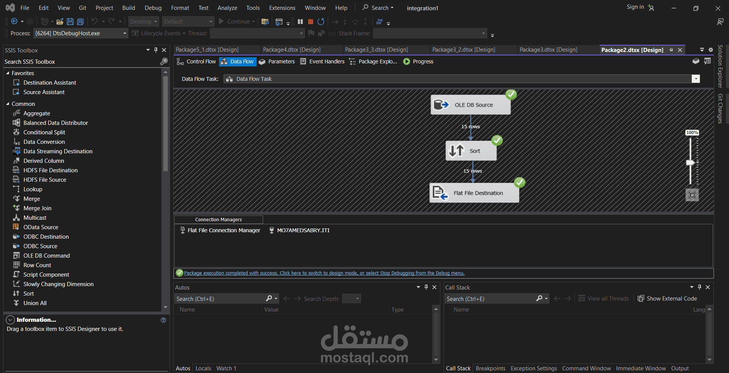Open the Process dropdown

(125, 33)
